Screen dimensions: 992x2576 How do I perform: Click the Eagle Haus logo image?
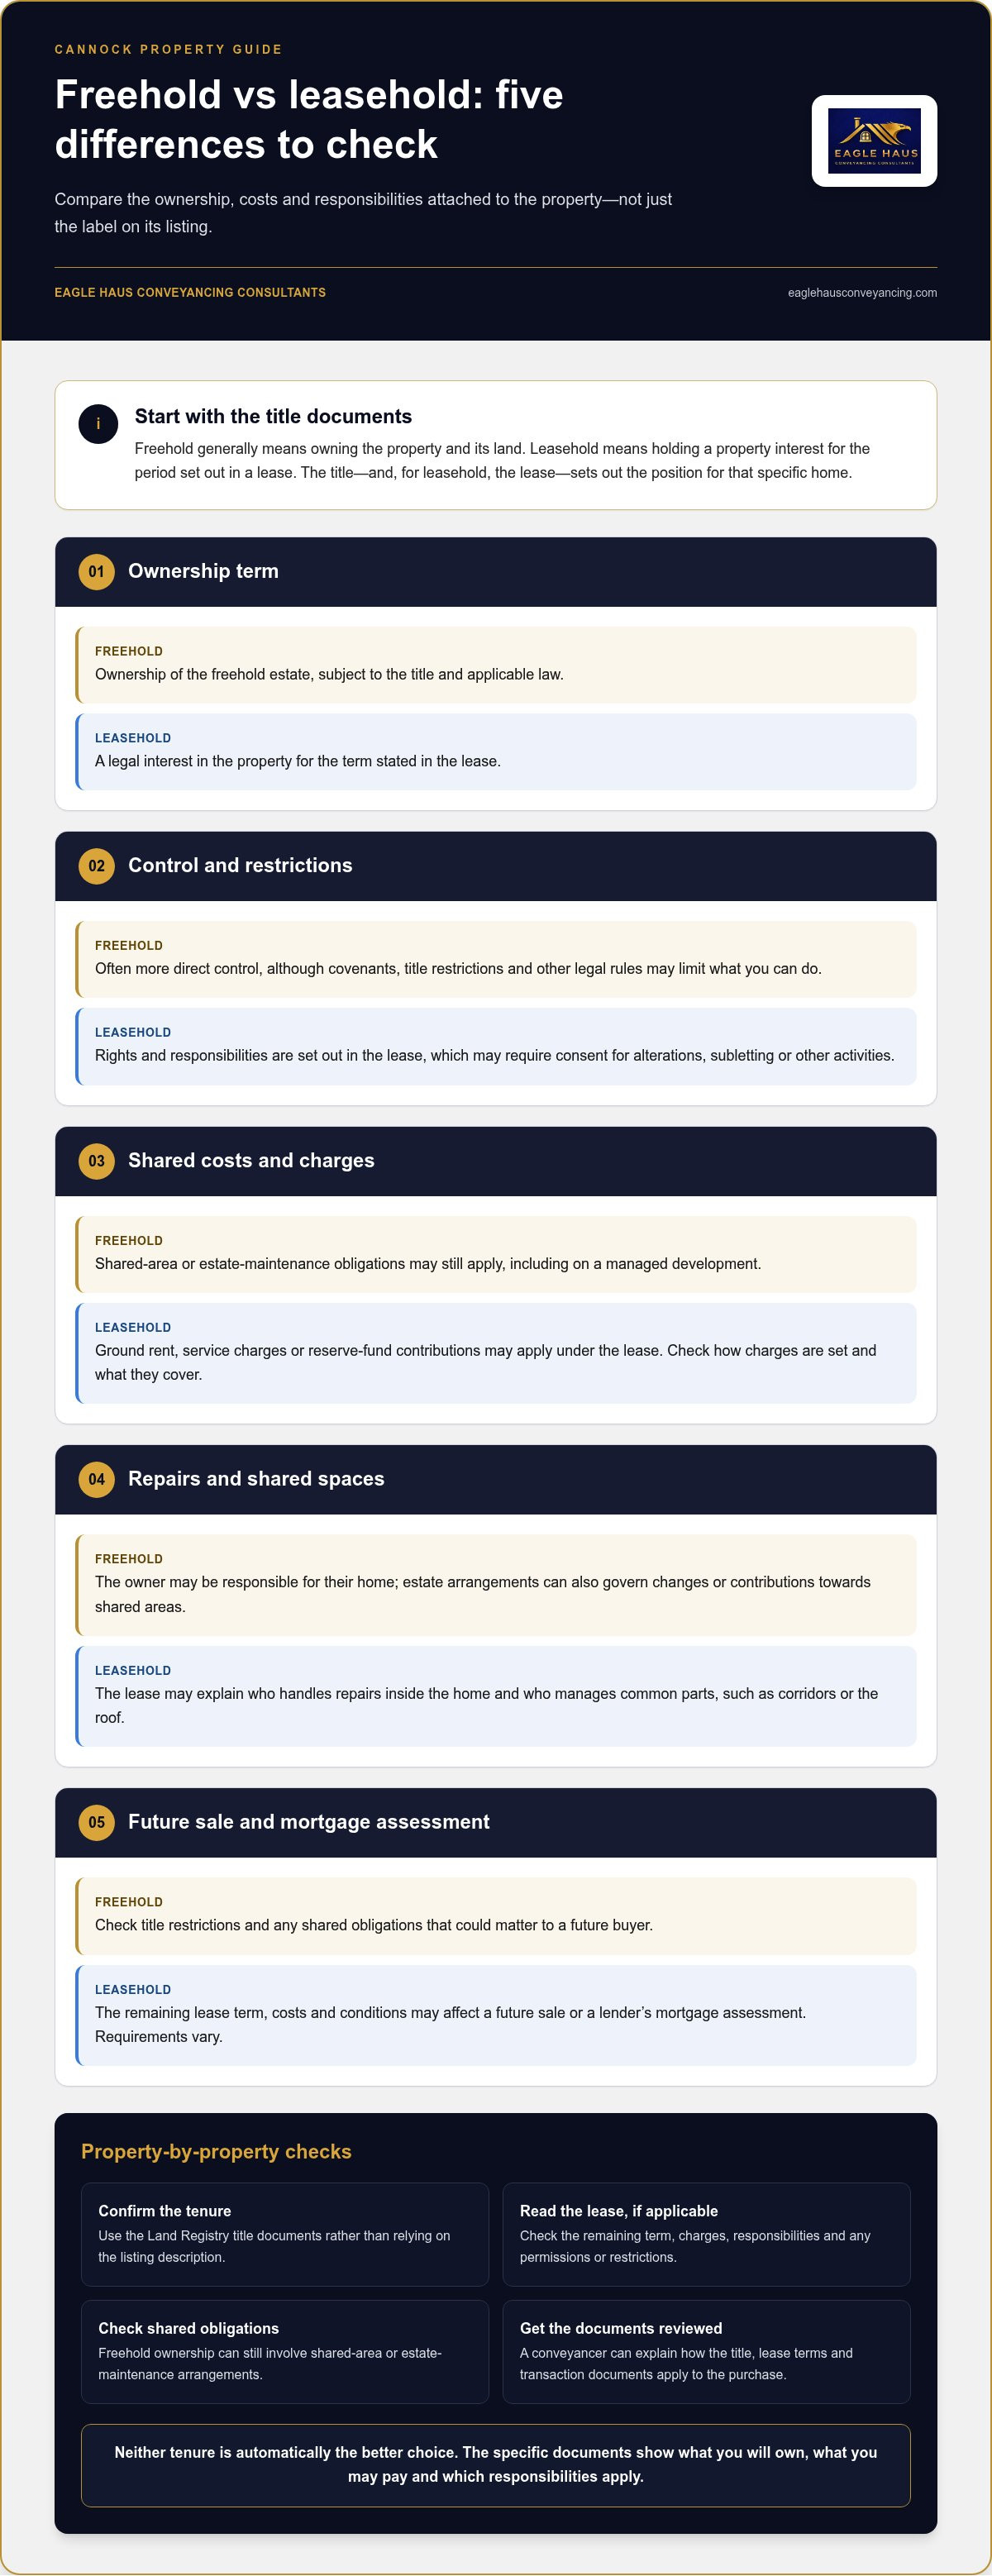(874, 141)
